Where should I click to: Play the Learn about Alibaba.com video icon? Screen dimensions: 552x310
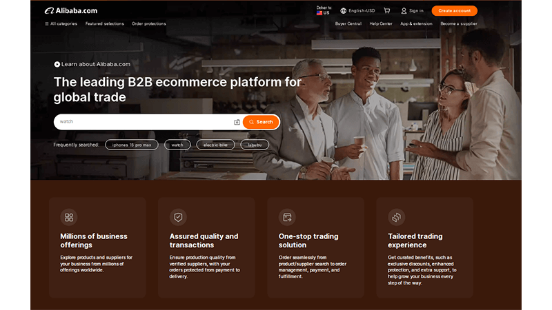pyautogui.click(x=57, y=64)
